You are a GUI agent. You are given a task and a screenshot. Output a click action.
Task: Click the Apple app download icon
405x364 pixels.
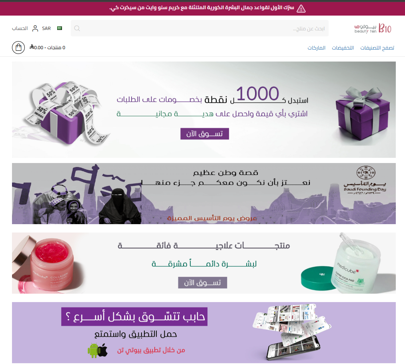tap(103, 350)
